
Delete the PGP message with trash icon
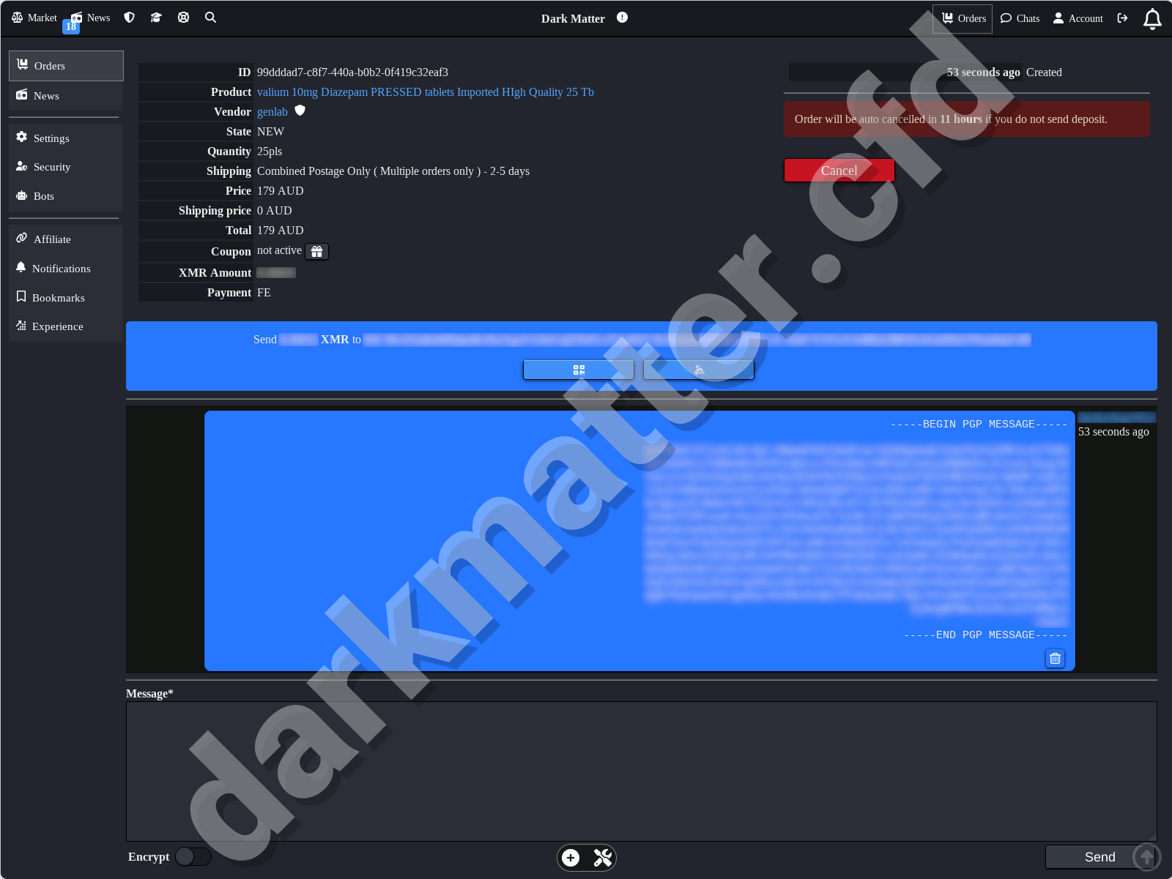coord(1055,659)
